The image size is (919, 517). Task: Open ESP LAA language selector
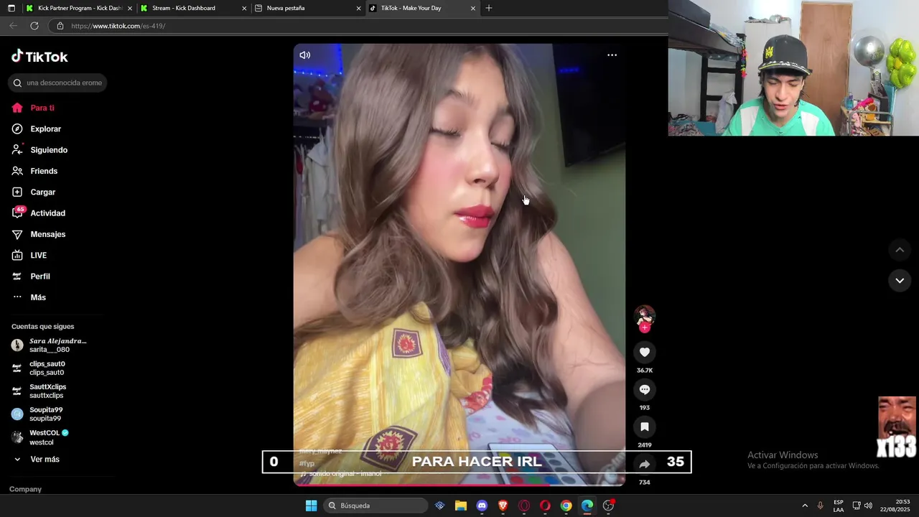(x=839, y=506)
